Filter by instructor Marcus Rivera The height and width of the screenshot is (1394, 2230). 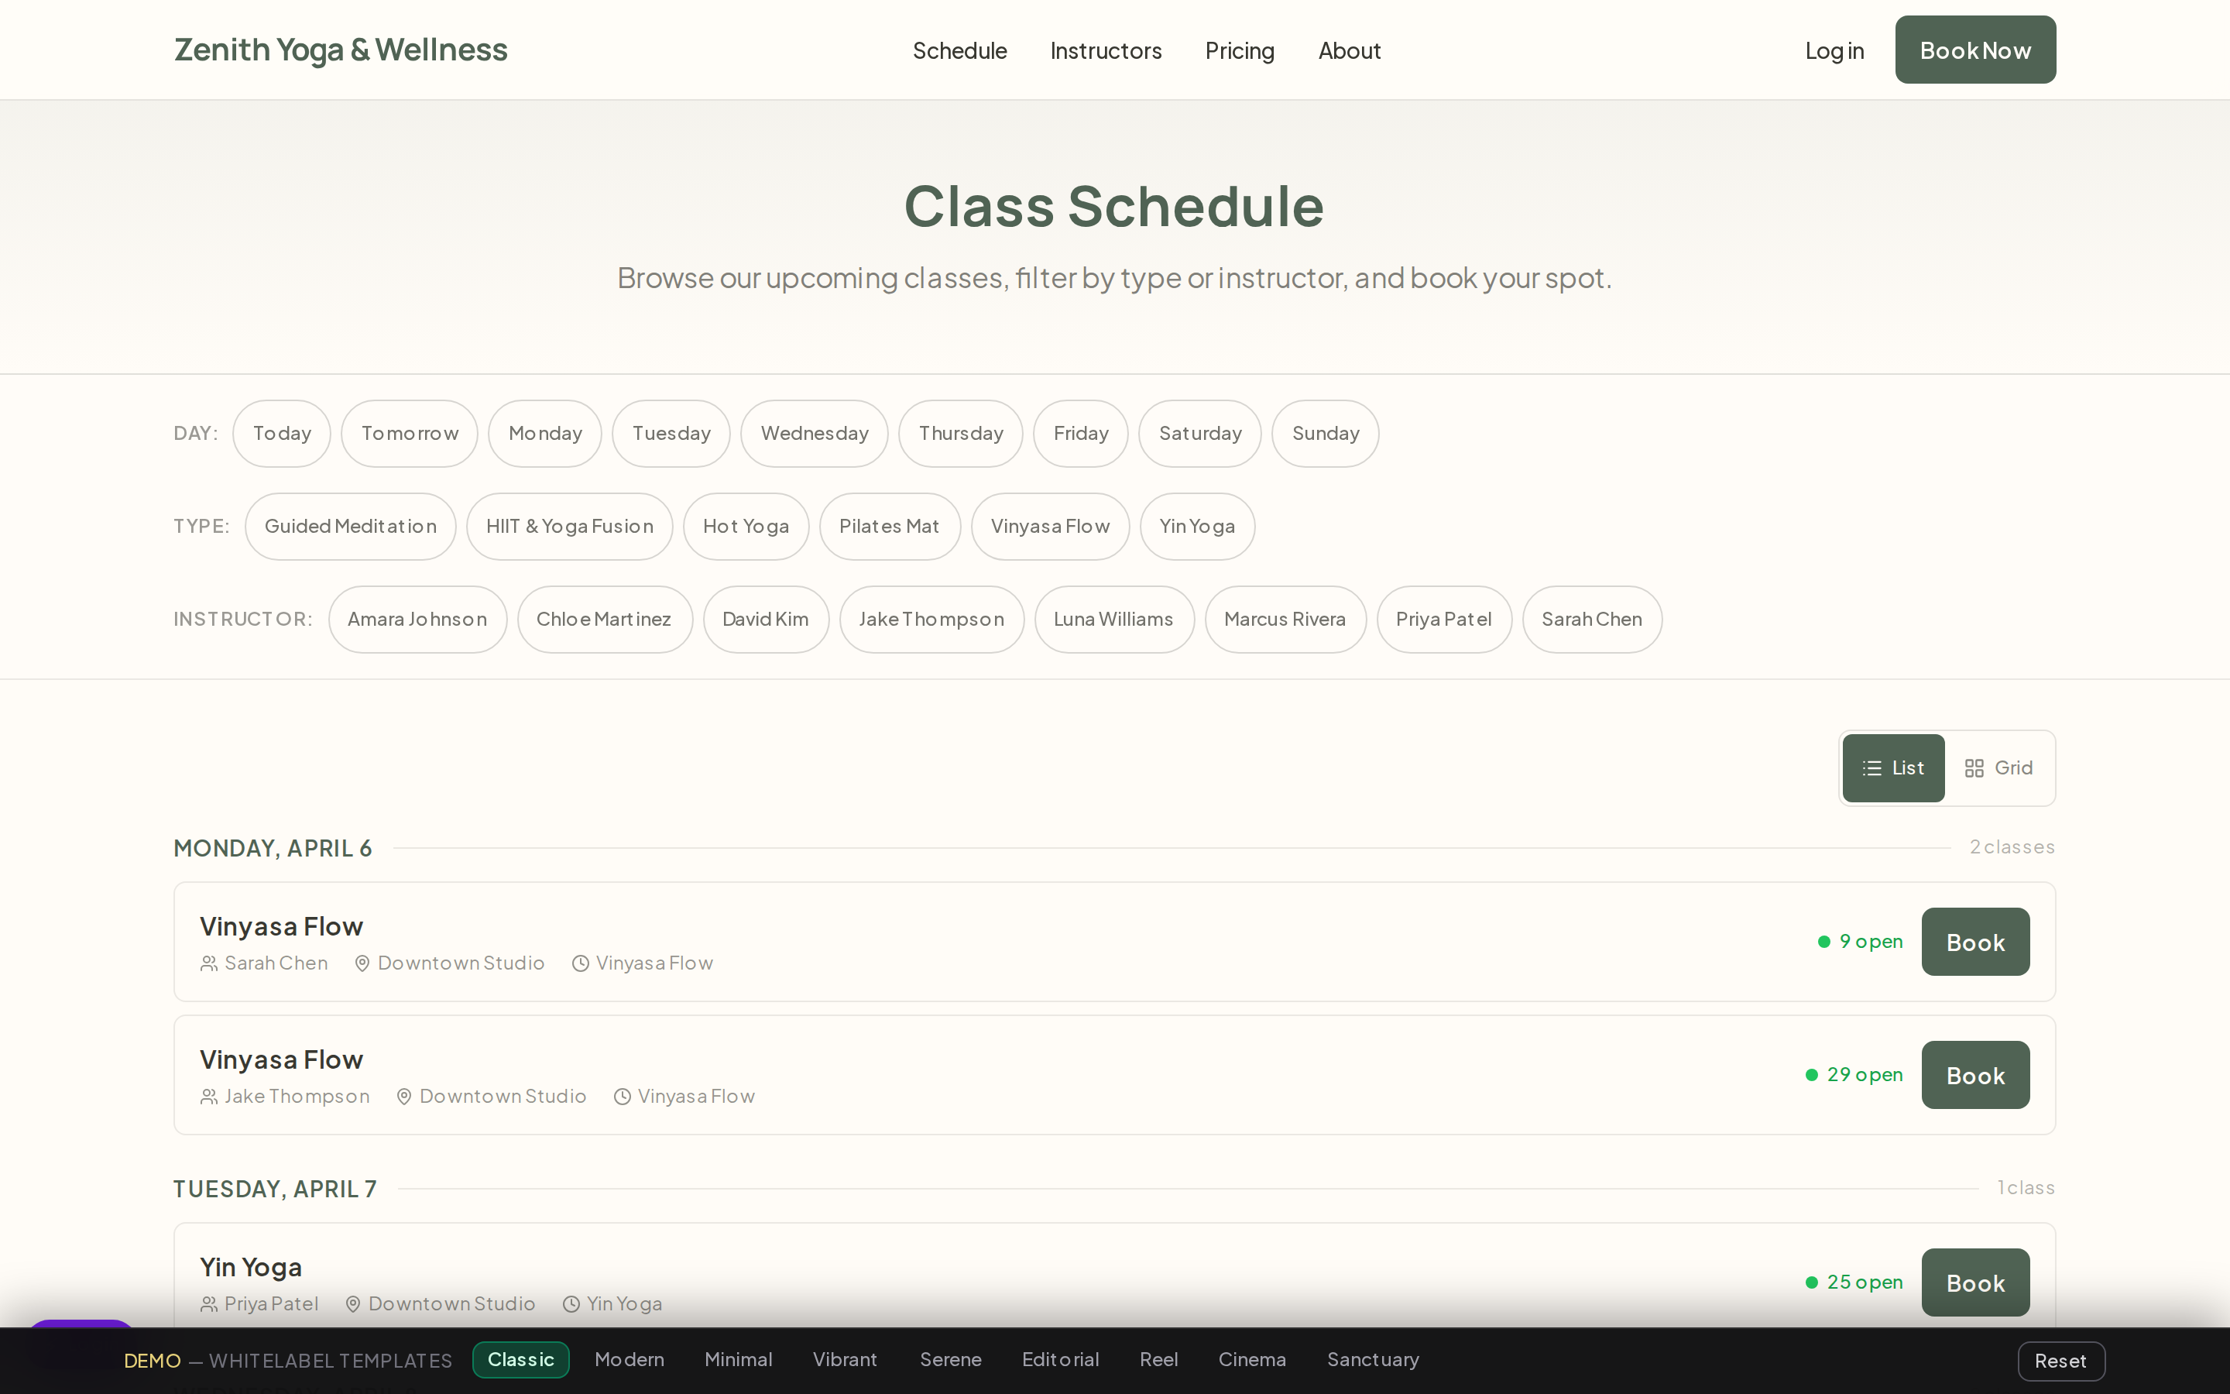click(x=1285, y=620)
